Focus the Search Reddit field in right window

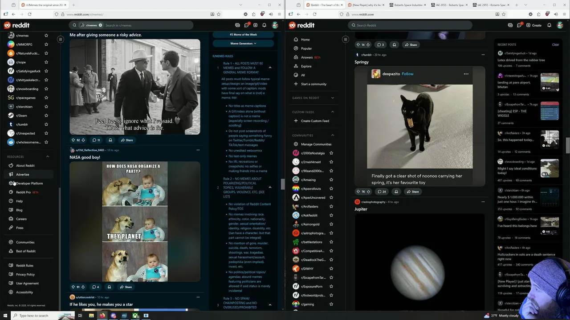pyautogui.click(x=410, y=25)
